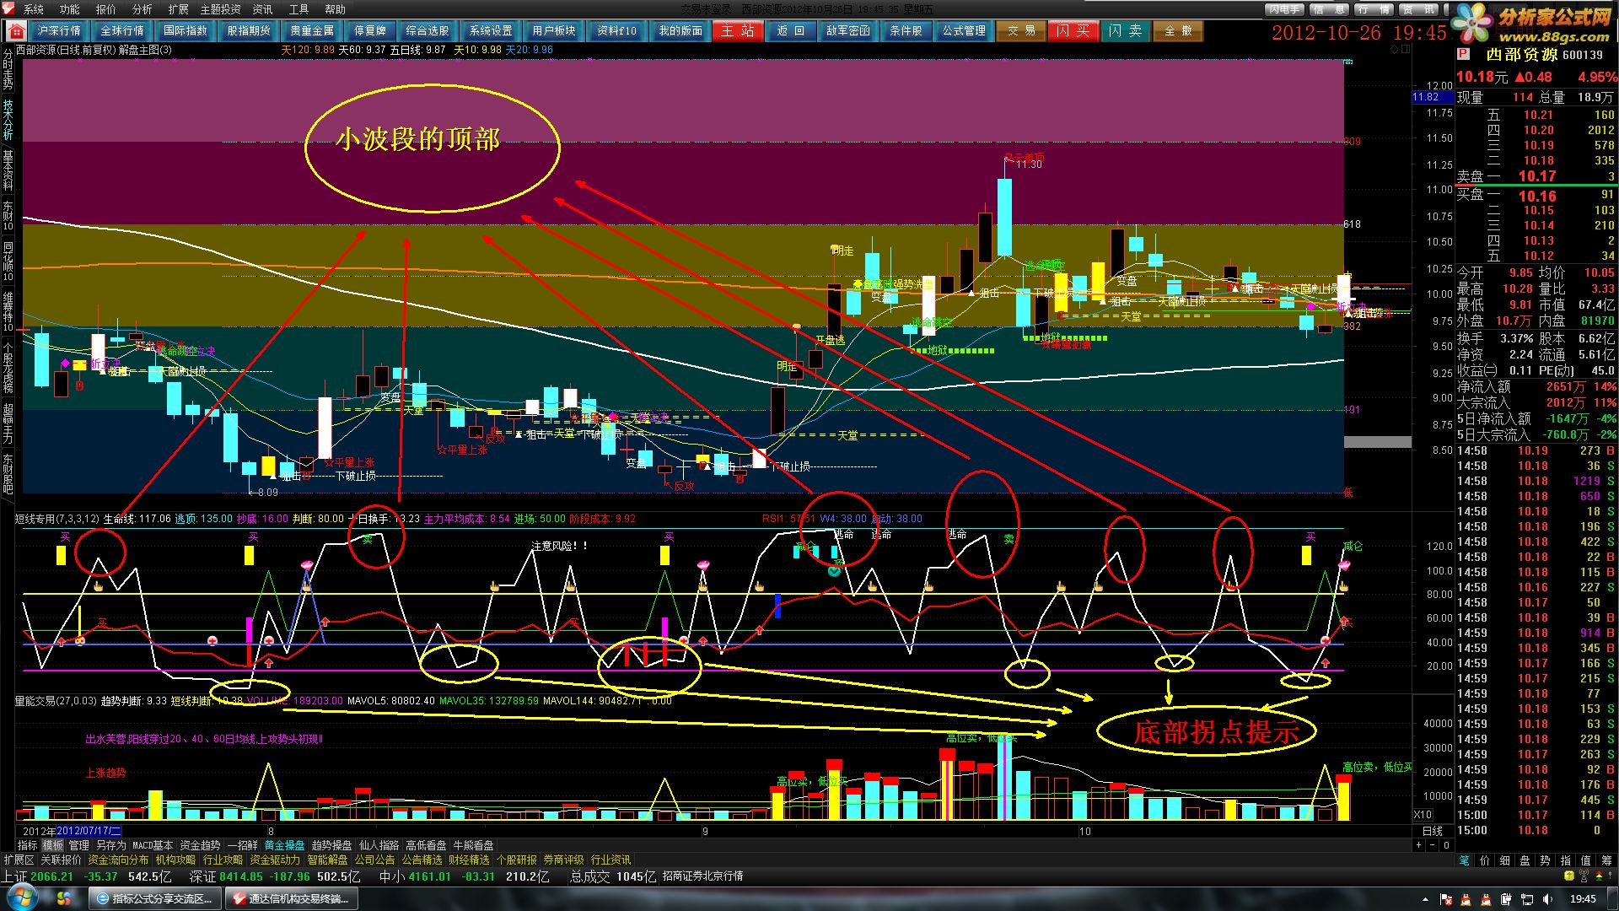Viewport: 1619px width, 911px height.
Task: Select the 笔 tab in quote panel
Action: click(x=1465, y=860)
